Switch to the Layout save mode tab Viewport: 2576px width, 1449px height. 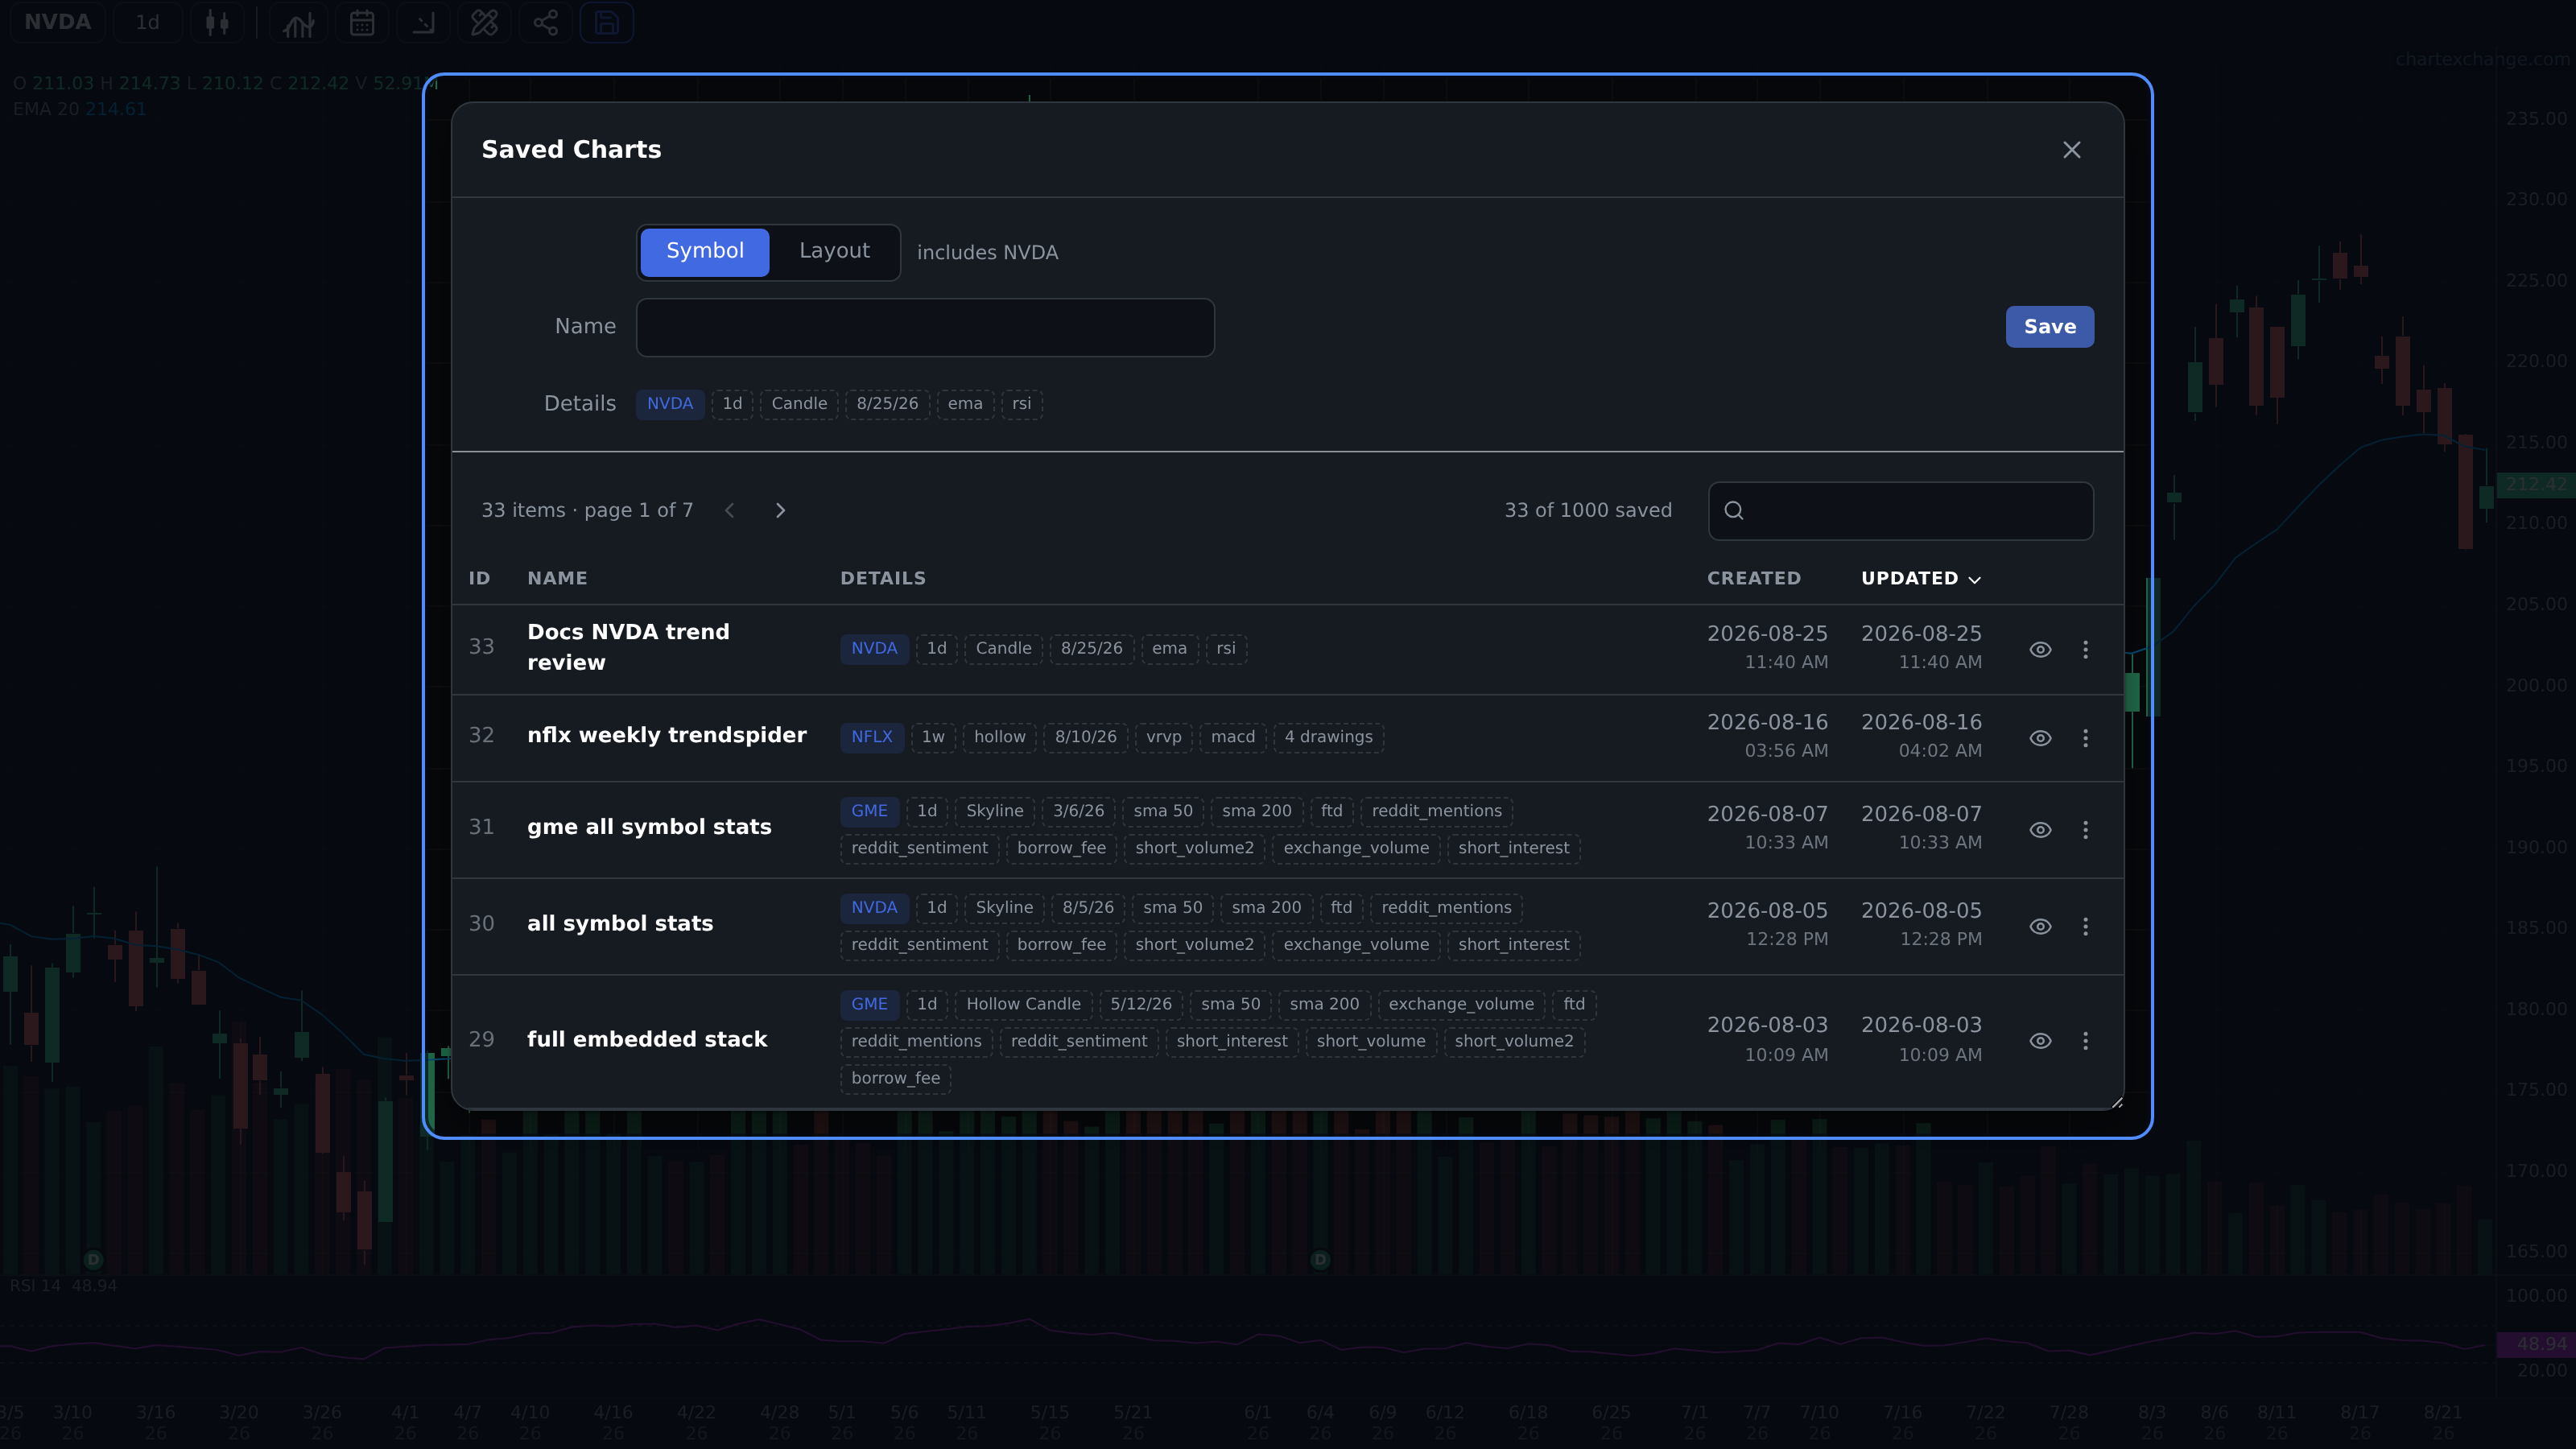click(834, 252)
